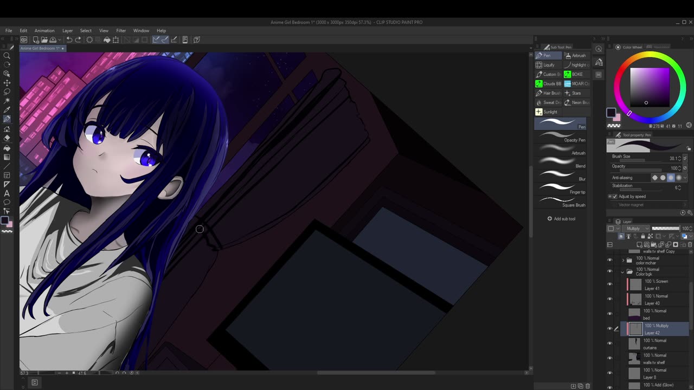The image size is (694, 390).
Task: Click the Save icon in command bar
Action: 53,40
